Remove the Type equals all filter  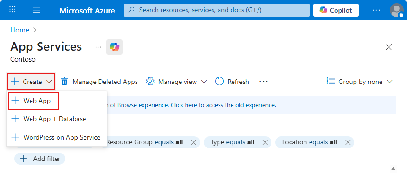tap(265, 142)
